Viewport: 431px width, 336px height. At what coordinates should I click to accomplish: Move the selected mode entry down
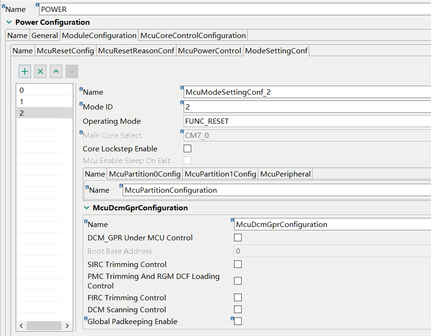coord(71,71)
